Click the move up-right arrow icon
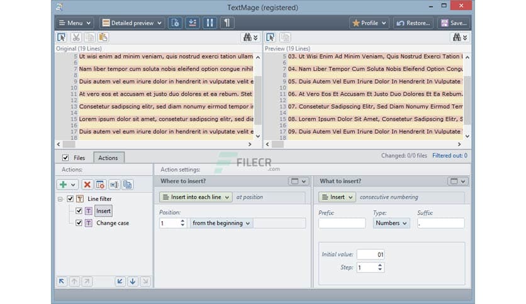 [x=87, y=281]
